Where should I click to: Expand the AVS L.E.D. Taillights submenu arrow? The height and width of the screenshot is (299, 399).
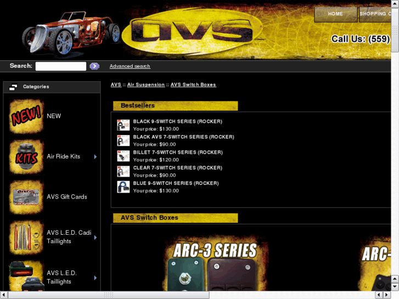95,278
